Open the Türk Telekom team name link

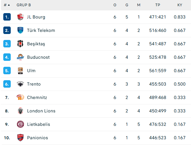click(x=41, y=30)
